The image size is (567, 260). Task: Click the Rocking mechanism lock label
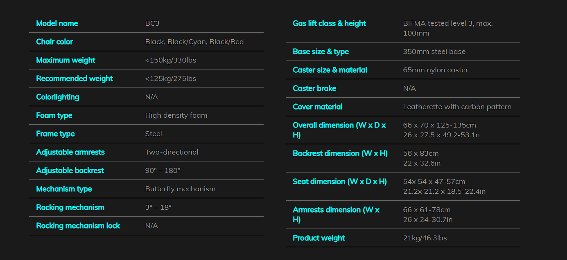point(78,226)
